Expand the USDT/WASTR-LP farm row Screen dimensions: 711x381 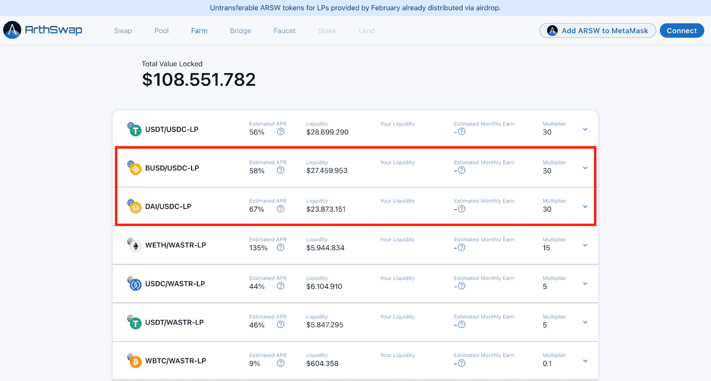point(585,322)
